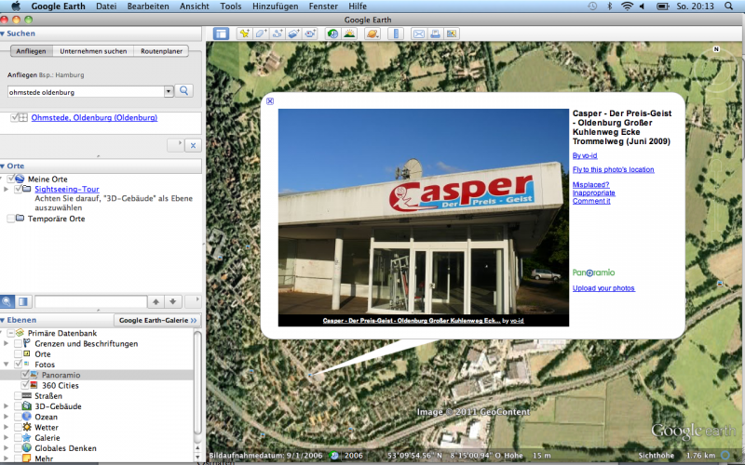Collapse the Ebenen panel section

click(x=4, y=320)
